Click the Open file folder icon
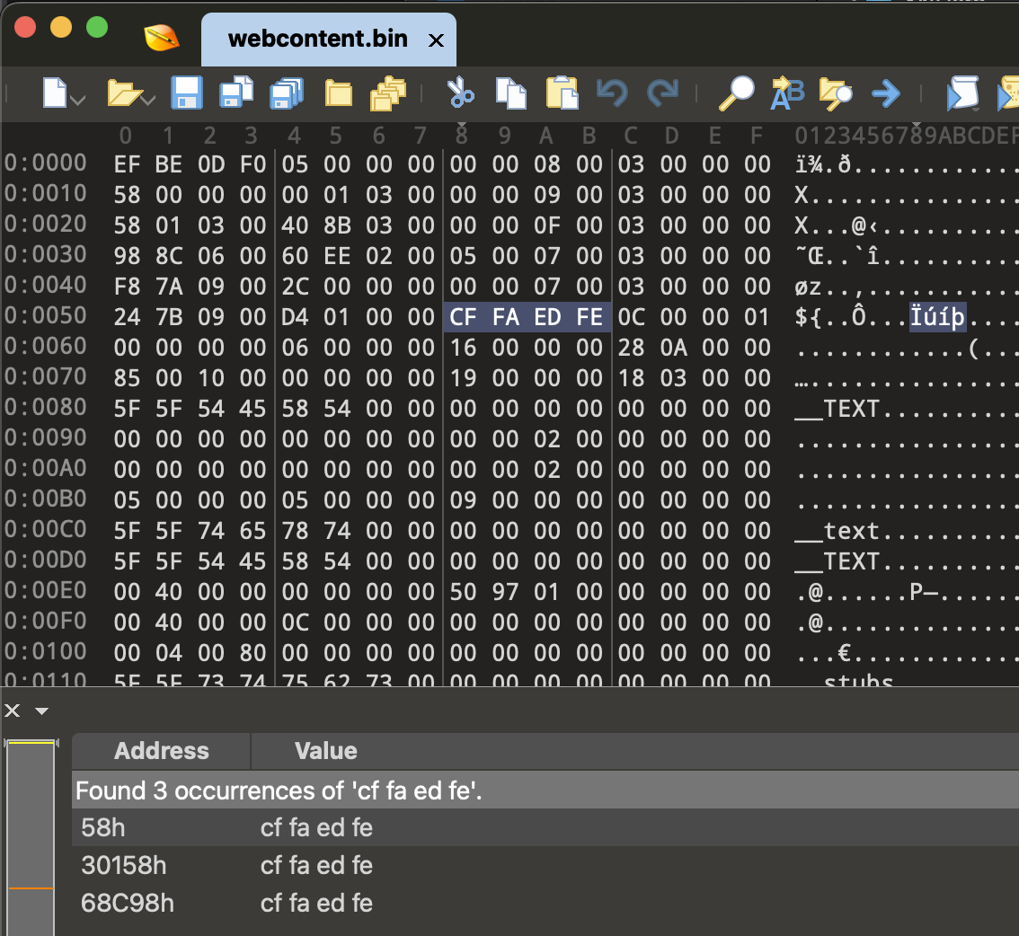Image resolution: width=1019 pixels, height=936 pixels. click(x=123, y=93)
